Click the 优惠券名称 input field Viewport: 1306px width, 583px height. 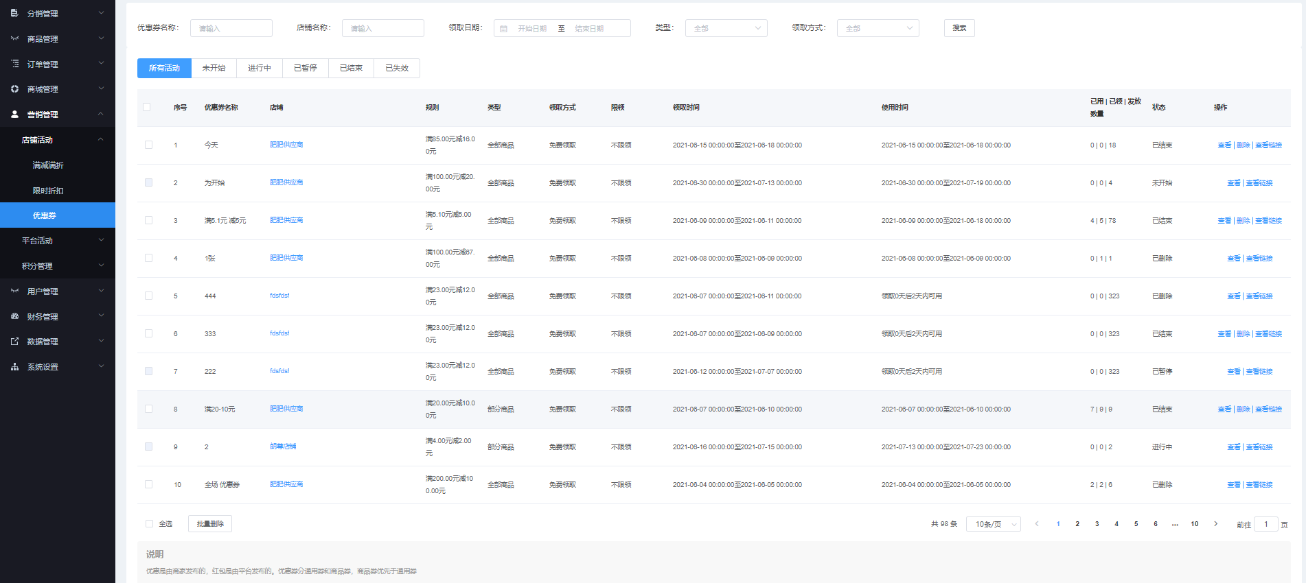pyautogui.click(x=231, y=28)
